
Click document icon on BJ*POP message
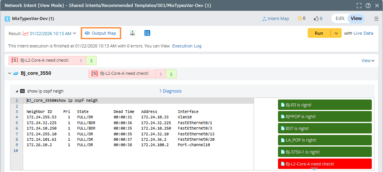pyautogui.click(x=283, y=116)
